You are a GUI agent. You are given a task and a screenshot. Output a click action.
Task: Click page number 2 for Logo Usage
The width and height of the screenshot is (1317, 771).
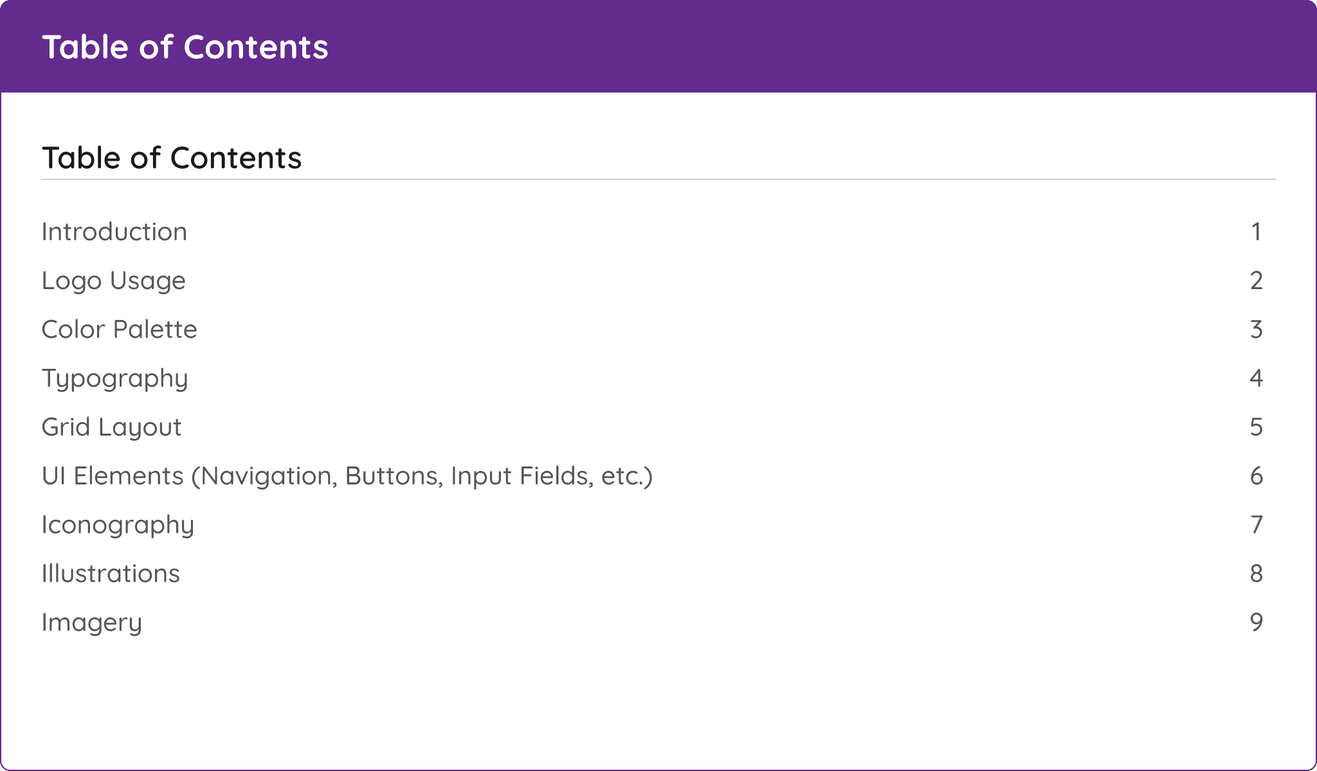tap(1256, 281)
